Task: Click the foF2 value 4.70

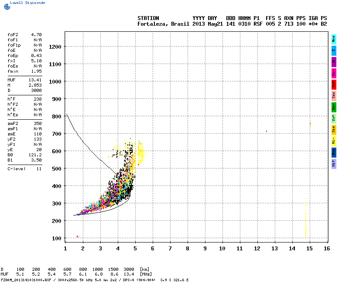Action: 36,35
